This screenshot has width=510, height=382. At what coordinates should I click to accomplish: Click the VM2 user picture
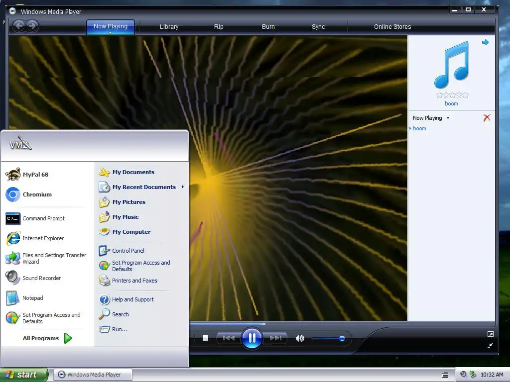(20, 144)
